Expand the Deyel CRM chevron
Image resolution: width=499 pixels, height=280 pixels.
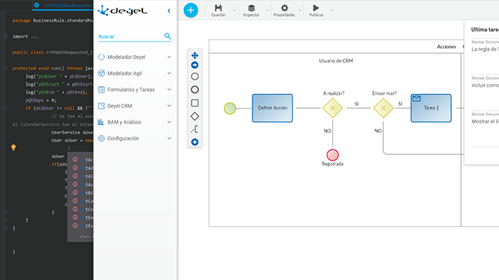click(169, 106)
